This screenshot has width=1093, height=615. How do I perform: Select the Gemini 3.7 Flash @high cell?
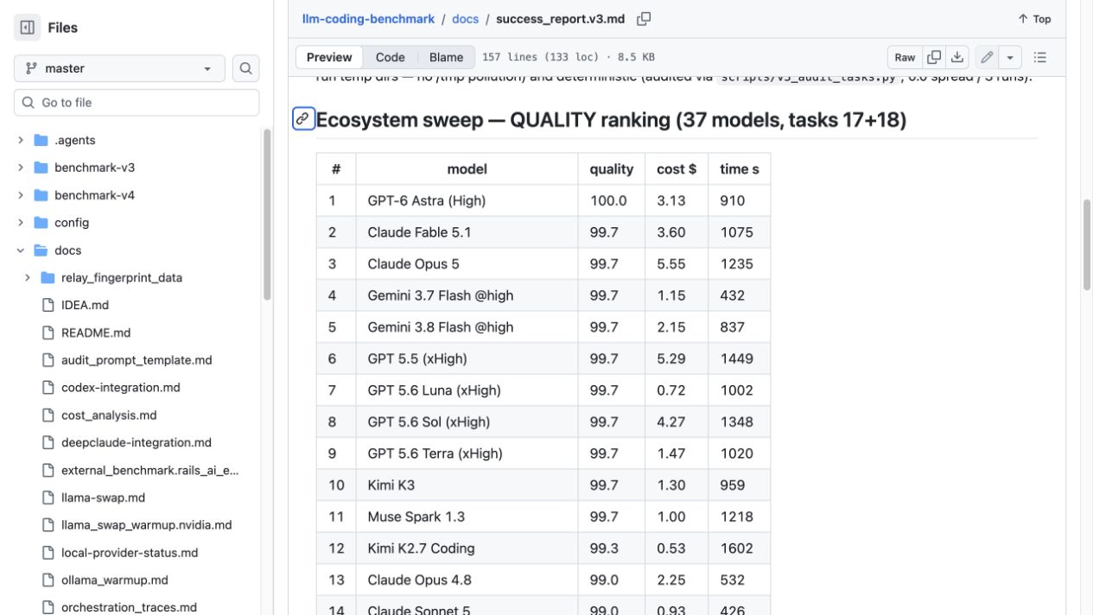click(x=467, y=295)
